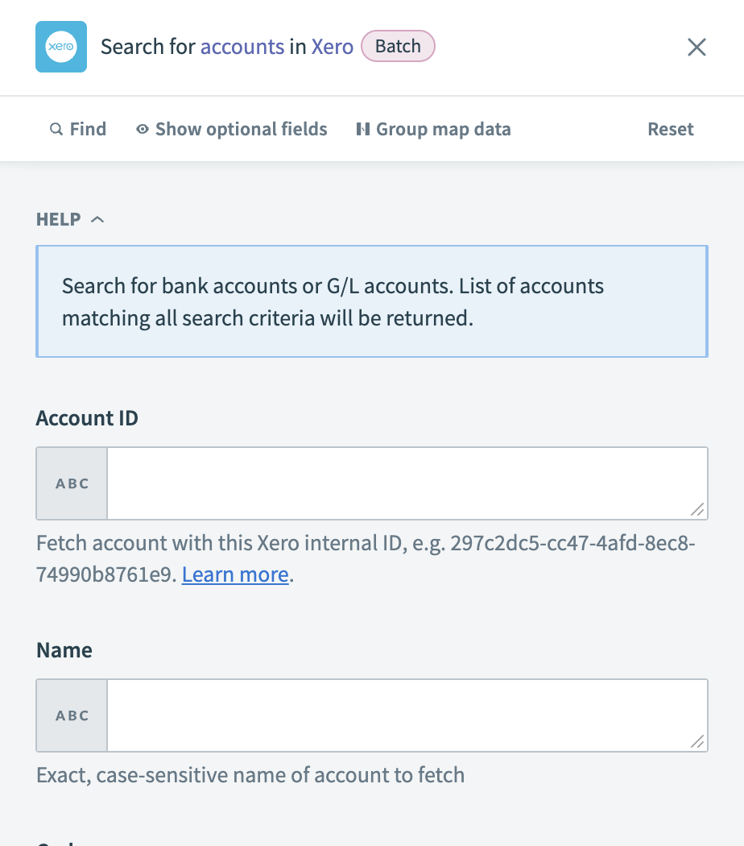This screenshot has height=846, width=744.
Task: Click the Xero link in the title
Action: [333, 46]
